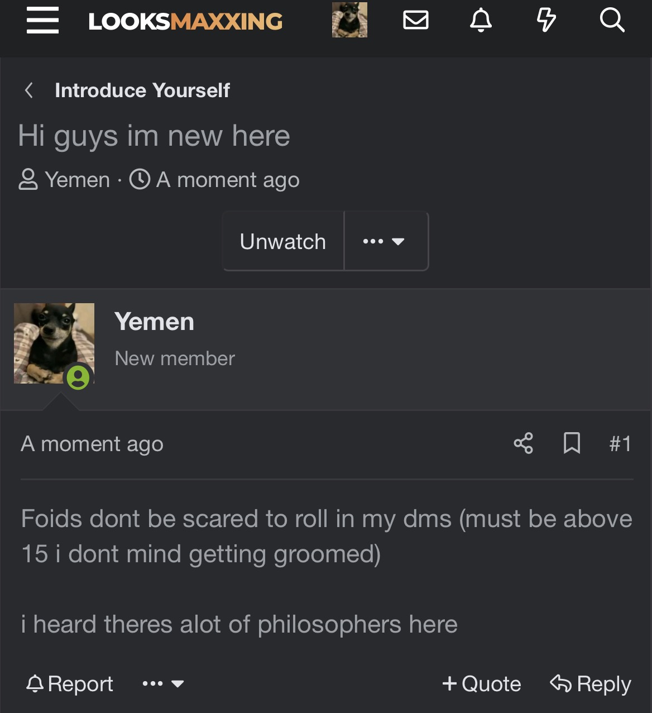This screenshot has height=713, width=652.
Task: Open the inbox envelope icon
Action: coord(416,21)
